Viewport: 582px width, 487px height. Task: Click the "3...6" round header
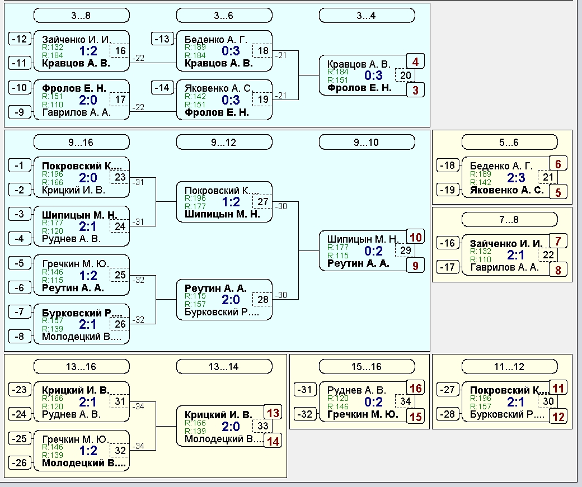(224, 16)
